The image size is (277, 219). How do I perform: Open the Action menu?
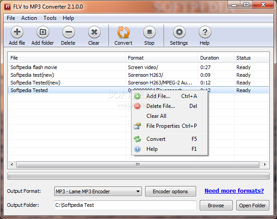(x=29, y=18)
